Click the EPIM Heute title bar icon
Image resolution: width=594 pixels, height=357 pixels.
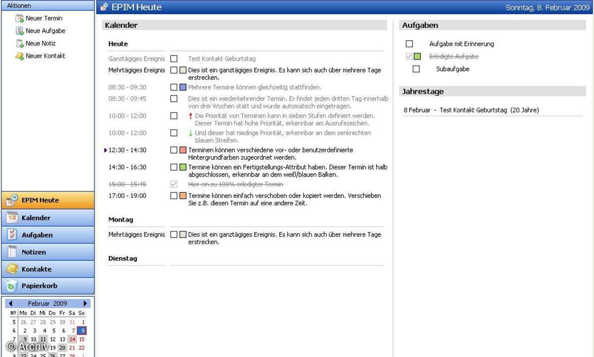click(104, 7)
